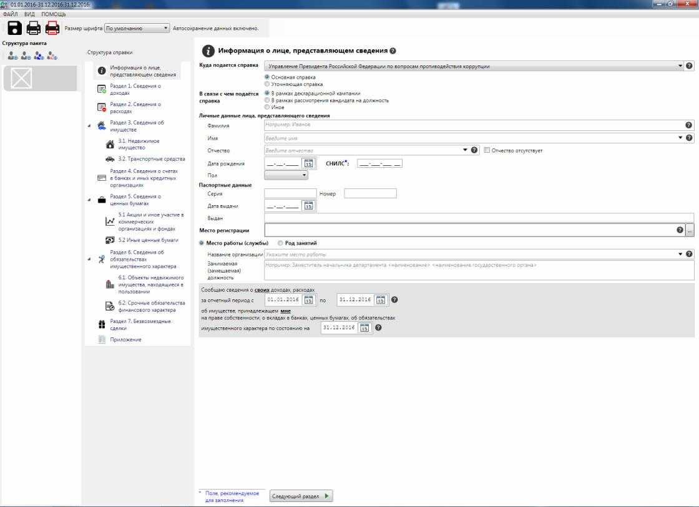The height and width of the screenshot is (507, 699).
Task: Click the document icon for 6.2 Срочные обязательства
Action: 110,306
